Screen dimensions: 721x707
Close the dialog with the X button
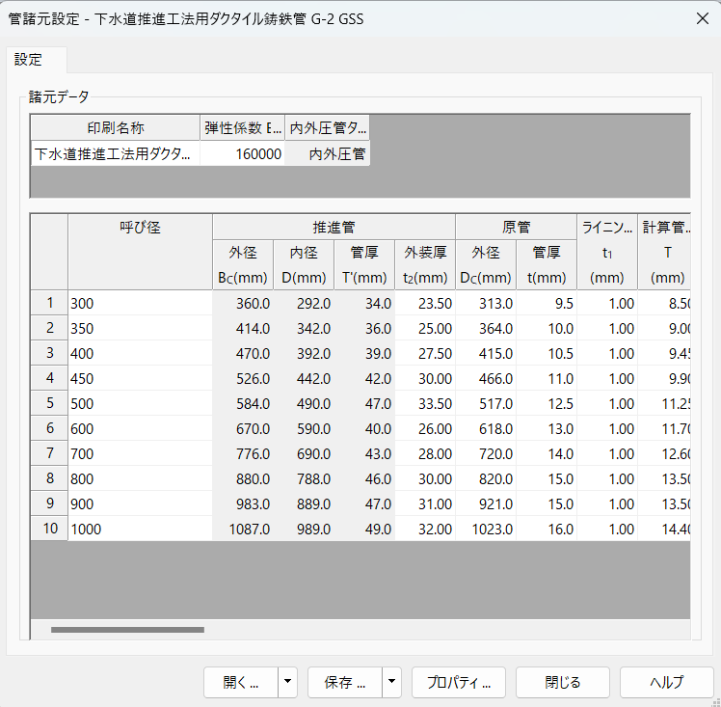[x=700, y=17]
